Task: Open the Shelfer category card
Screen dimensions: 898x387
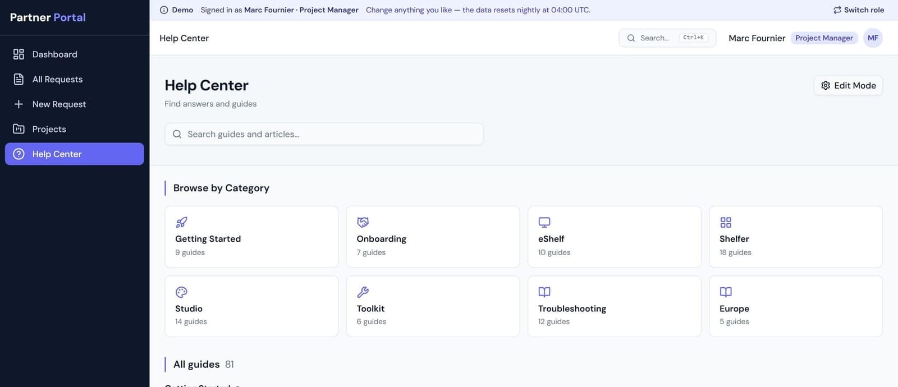Action: pyautogui.click(x=796, y=237)
